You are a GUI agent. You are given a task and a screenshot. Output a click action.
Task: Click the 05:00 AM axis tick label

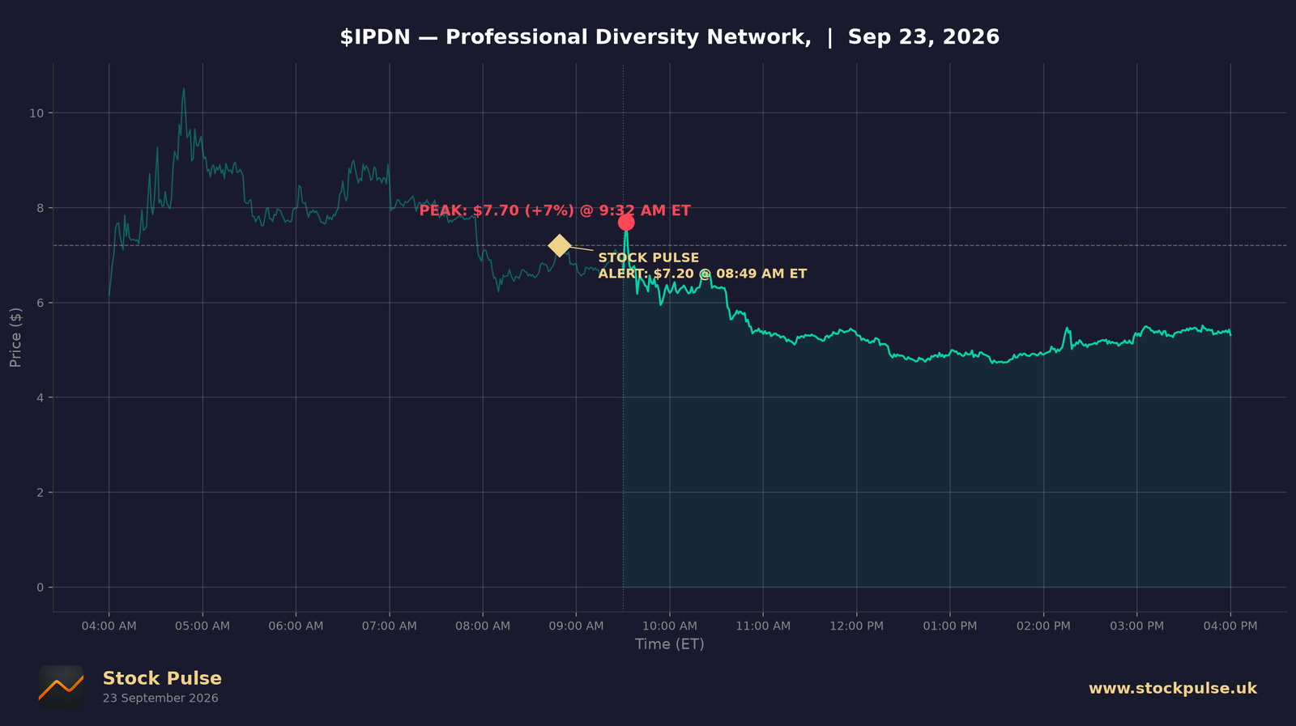click(x=202, y=626)
